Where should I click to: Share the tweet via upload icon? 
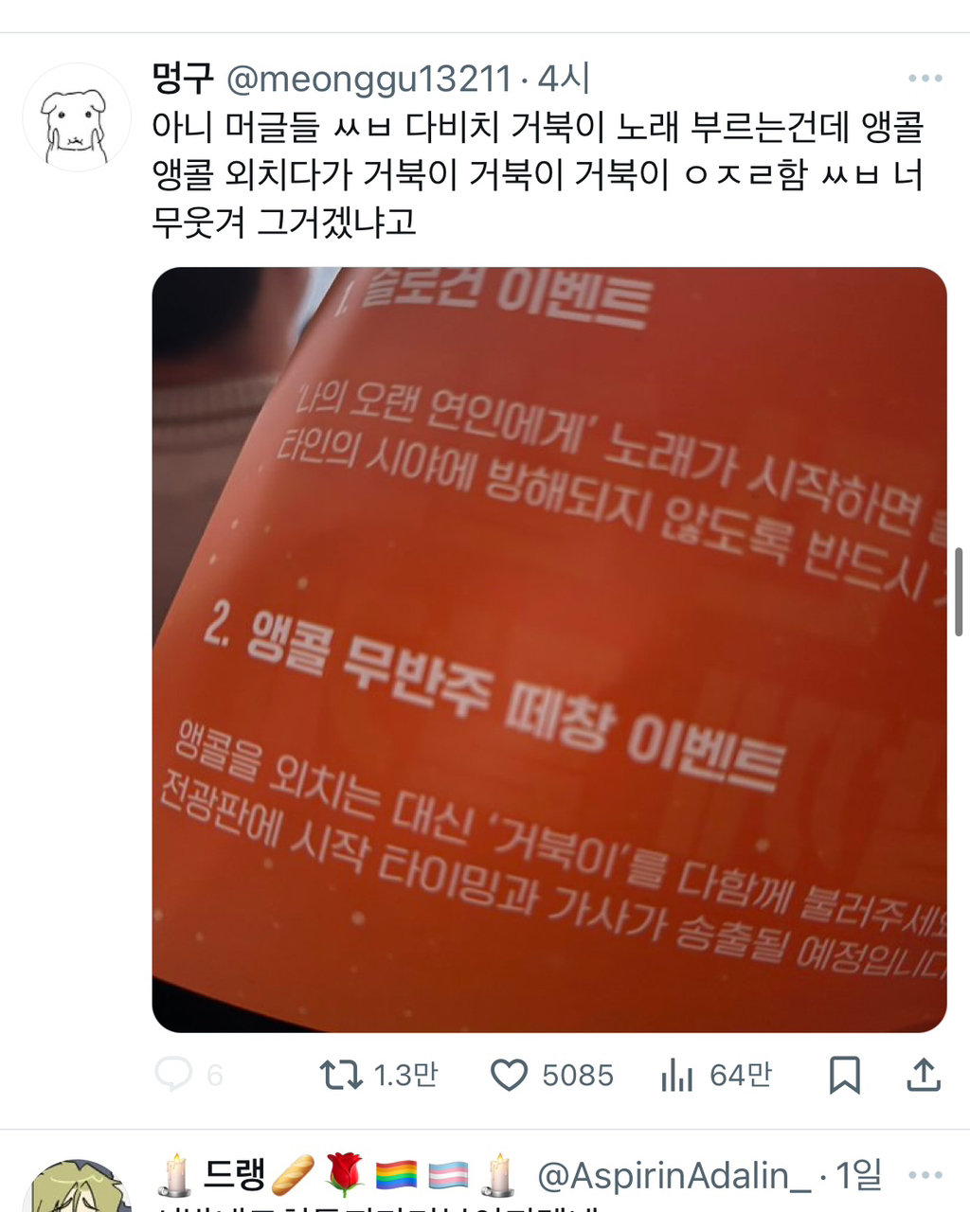[924, 1075]
